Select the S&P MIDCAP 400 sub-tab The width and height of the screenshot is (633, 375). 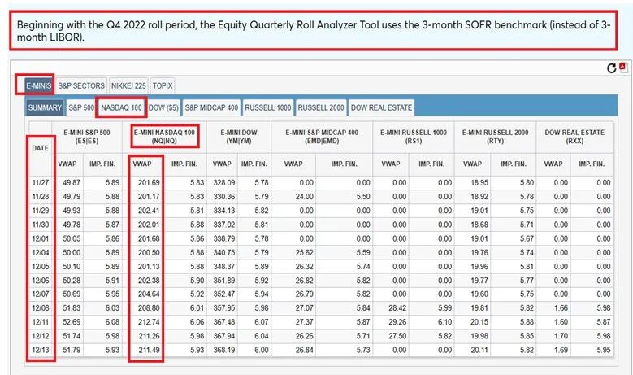tap(211, 107)
